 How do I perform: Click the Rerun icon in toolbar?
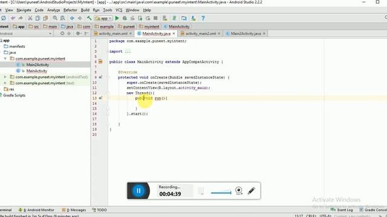[148, 18]
